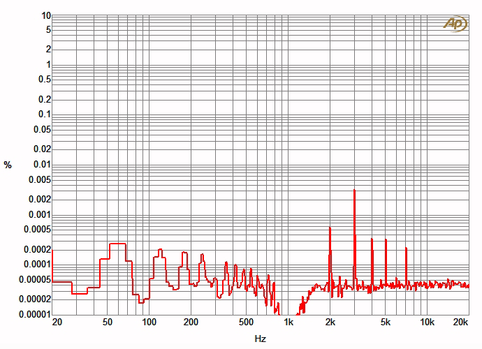Click the "5" label on the percent axis
Screen dimensions: 482x349
[49, 30]
